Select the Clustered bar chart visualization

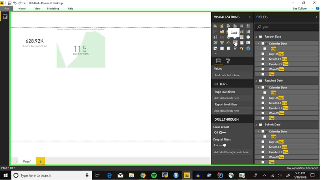[228, 26]
